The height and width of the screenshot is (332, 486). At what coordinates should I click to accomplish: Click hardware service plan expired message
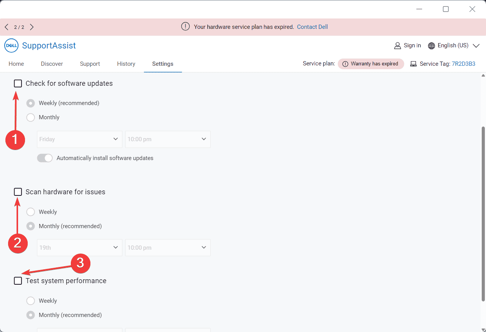point(244,27)
